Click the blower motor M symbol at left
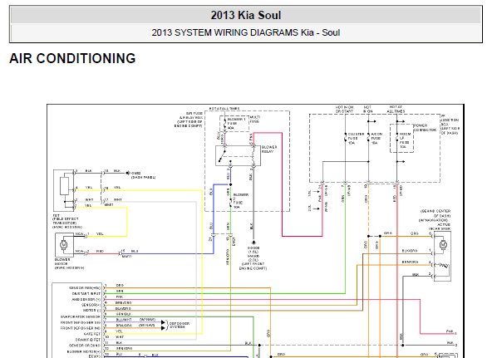This screenshot has width=502, height=358. pyautogui.click(x=64, y=245)
